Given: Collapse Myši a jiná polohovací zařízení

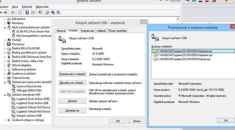Looking at the screenshot, I should (x=5, y=27).
